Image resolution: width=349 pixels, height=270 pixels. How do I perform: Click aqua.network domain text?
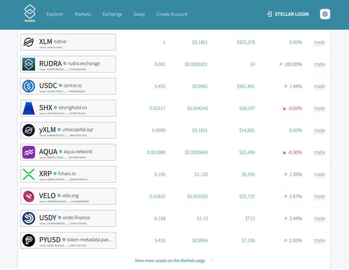(x=78, y=152)
